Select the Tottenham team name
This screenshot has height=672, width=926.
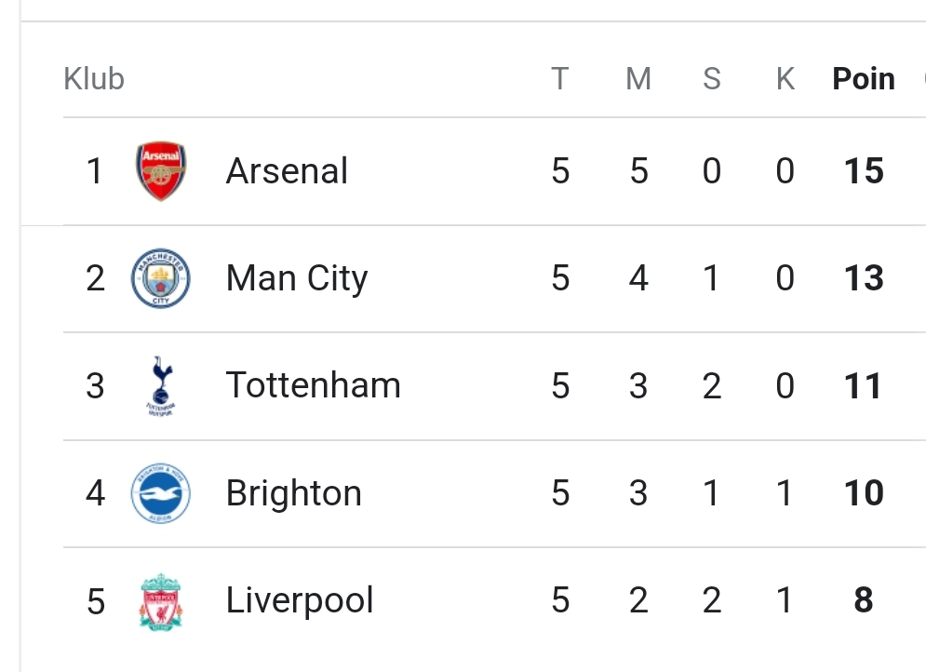click(x=313, y=385)
